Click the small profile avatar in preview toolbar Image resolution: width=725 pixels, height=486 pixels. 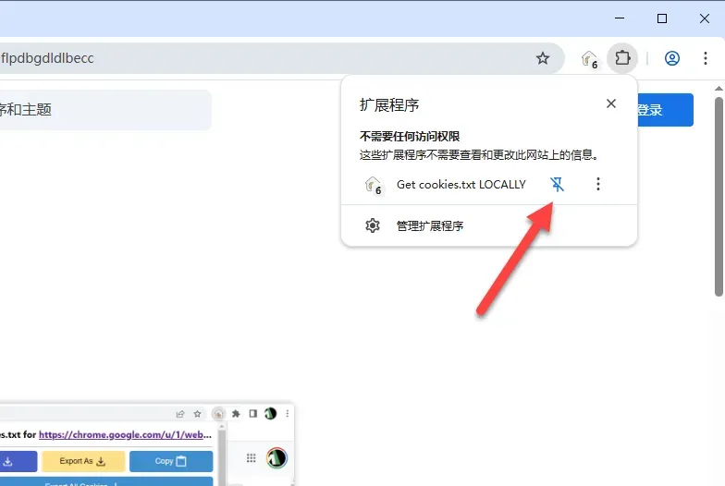tap(270, 414)
